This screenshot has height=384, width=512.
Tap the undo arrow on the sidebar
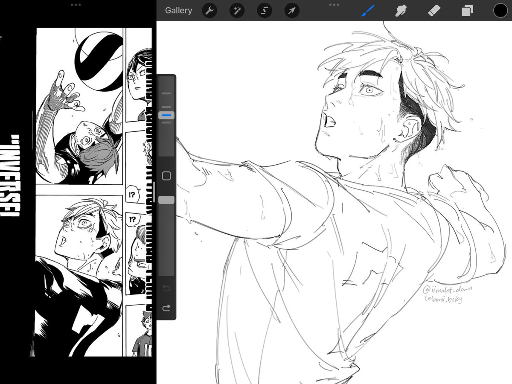(x=166, y=288)
